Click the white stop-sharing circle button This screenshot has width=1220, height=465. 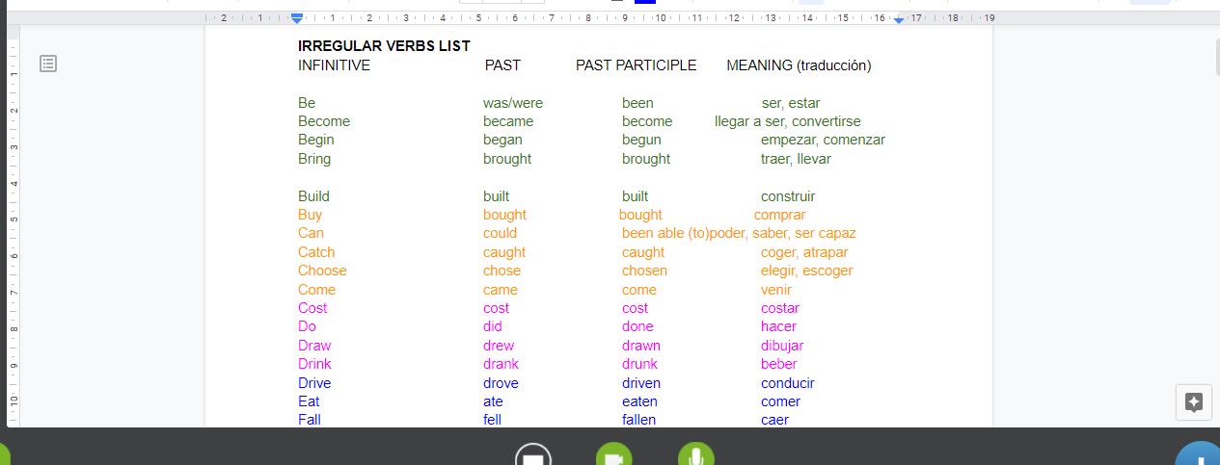point(533,456)
